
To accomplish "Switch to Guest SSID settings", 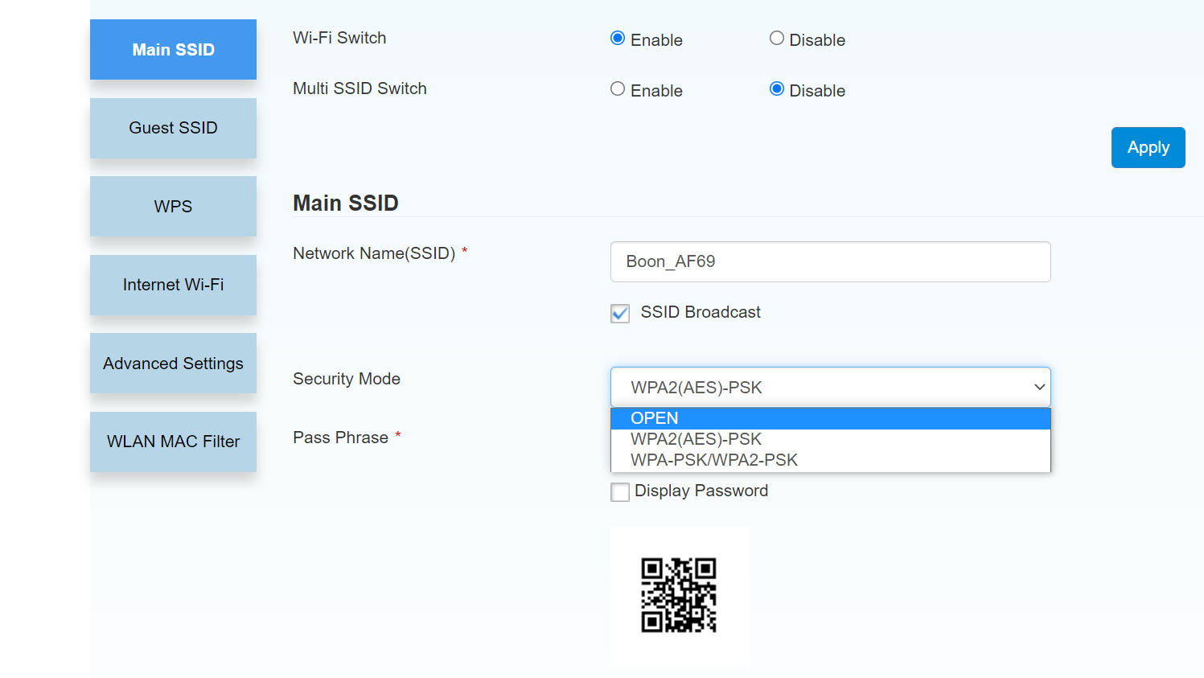I will (173, 128).
